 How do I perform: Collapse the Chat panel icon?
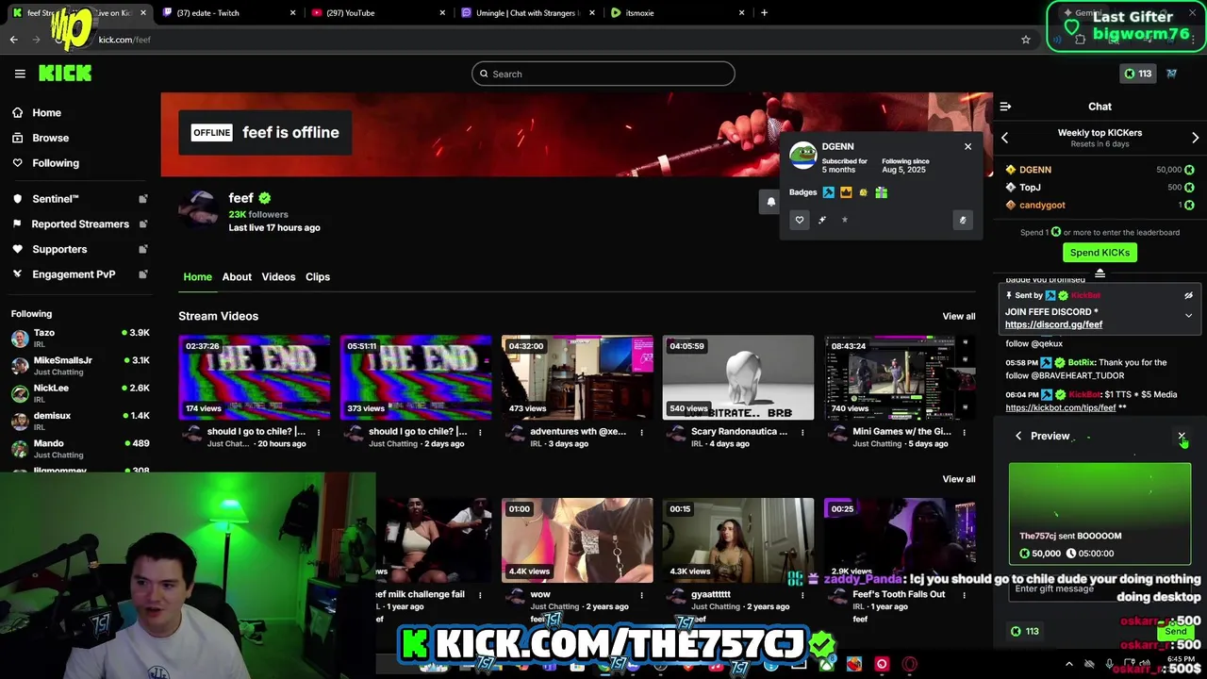click(1005, 107)
